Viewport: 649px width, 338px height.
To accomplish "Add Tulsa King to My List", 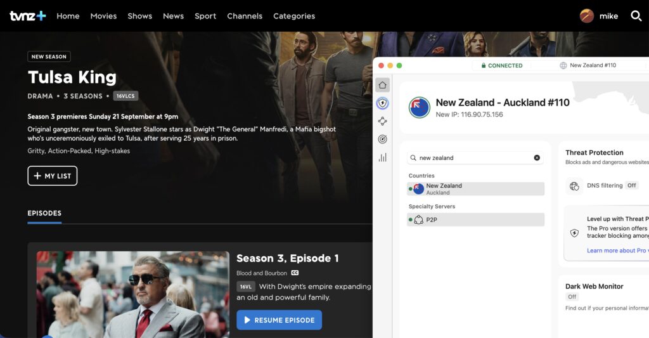I will [x=53, y=176].
